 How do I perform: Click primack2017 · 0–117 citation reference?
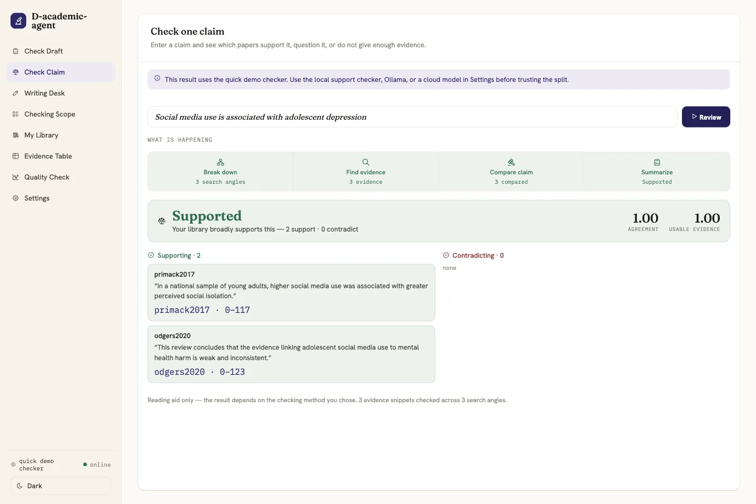pyautogui.click(x=202, y=310)
